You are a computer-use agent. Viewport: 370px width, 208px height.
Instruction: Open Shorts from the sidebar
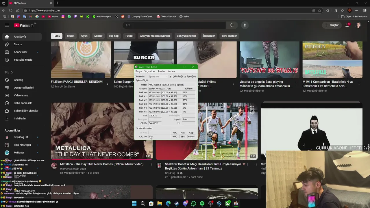(22, 44)
